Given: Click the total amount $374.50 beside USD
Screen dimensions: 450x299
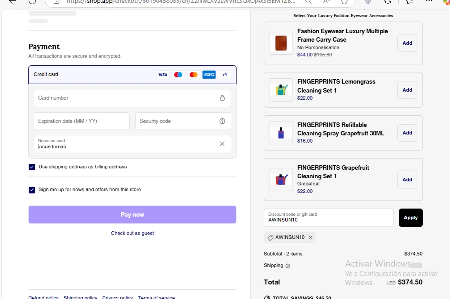Looking at the screenshot, I should click(x=410, y=282).
